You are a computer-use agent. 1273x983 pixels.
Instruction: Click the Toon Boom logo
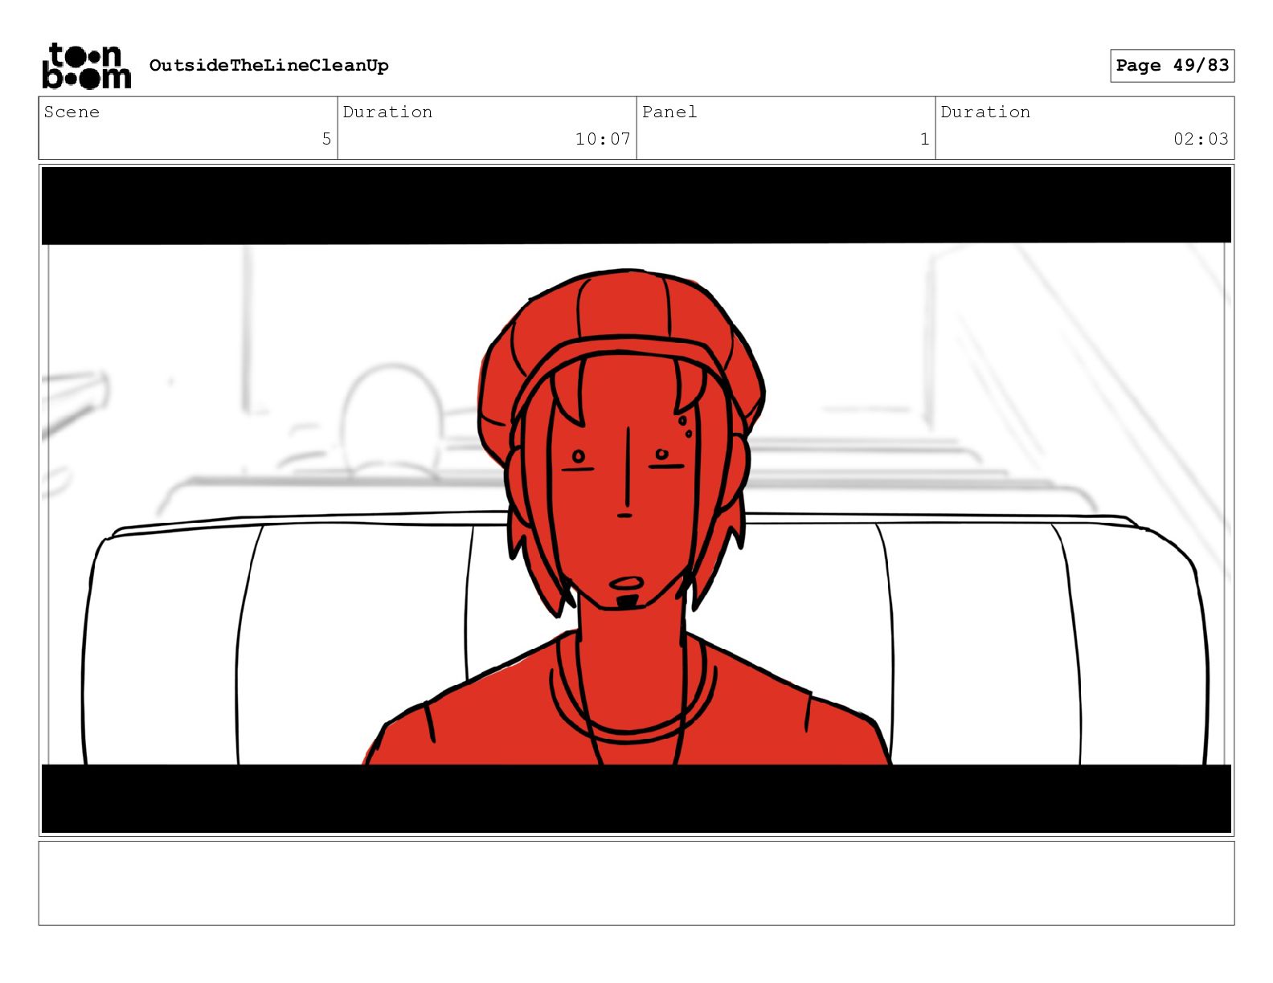(x=86, y=65)
